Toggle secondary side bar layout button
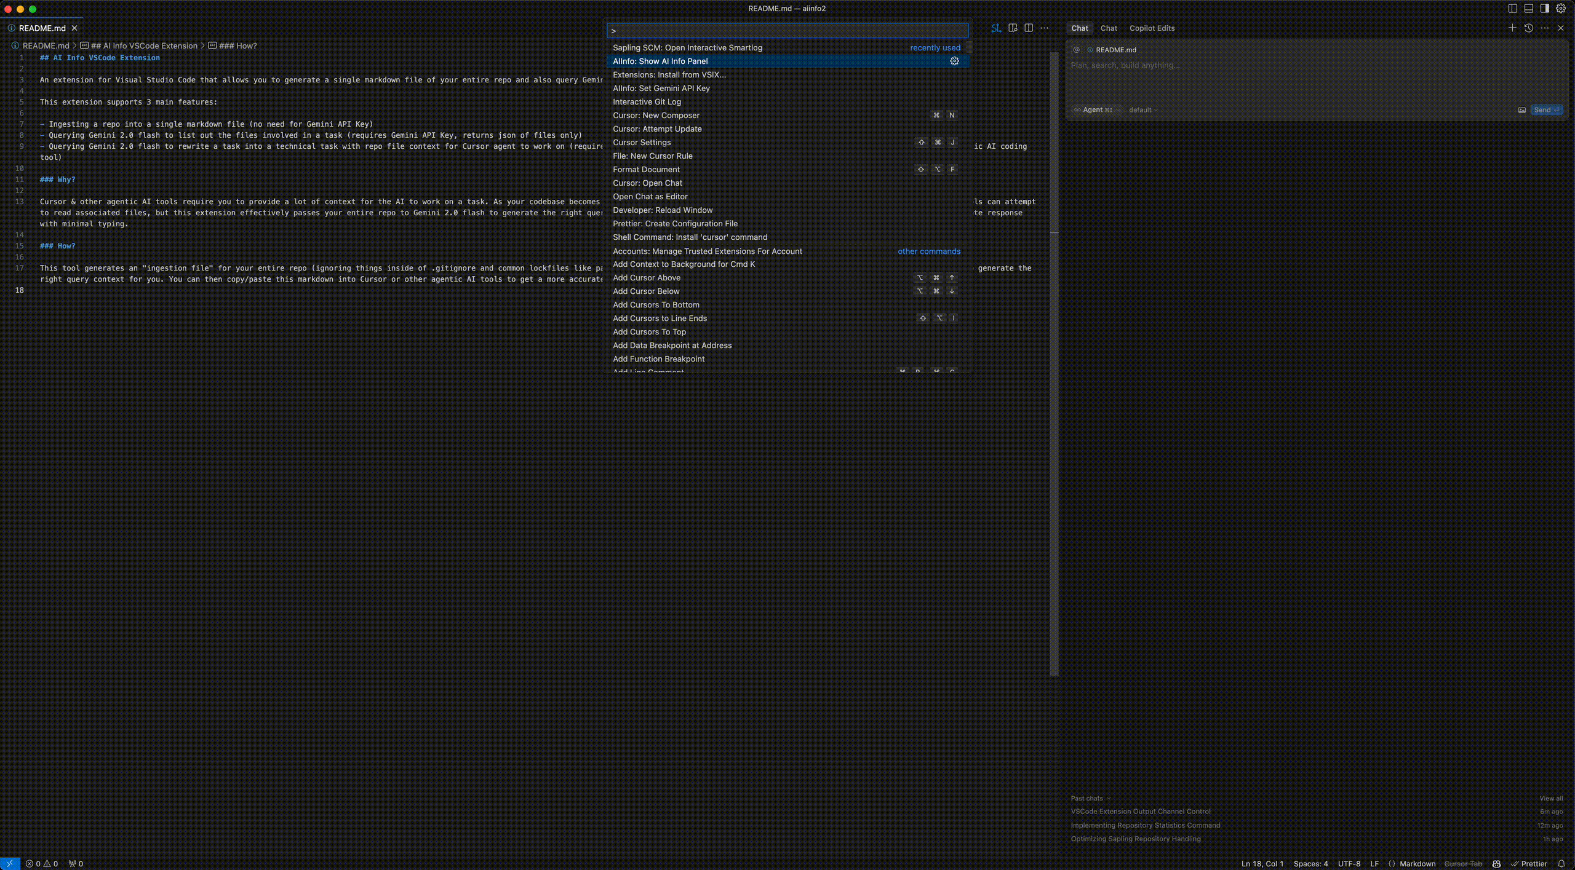The width and height of the screenshot is (1575, 870). (x=1544, y=9)
